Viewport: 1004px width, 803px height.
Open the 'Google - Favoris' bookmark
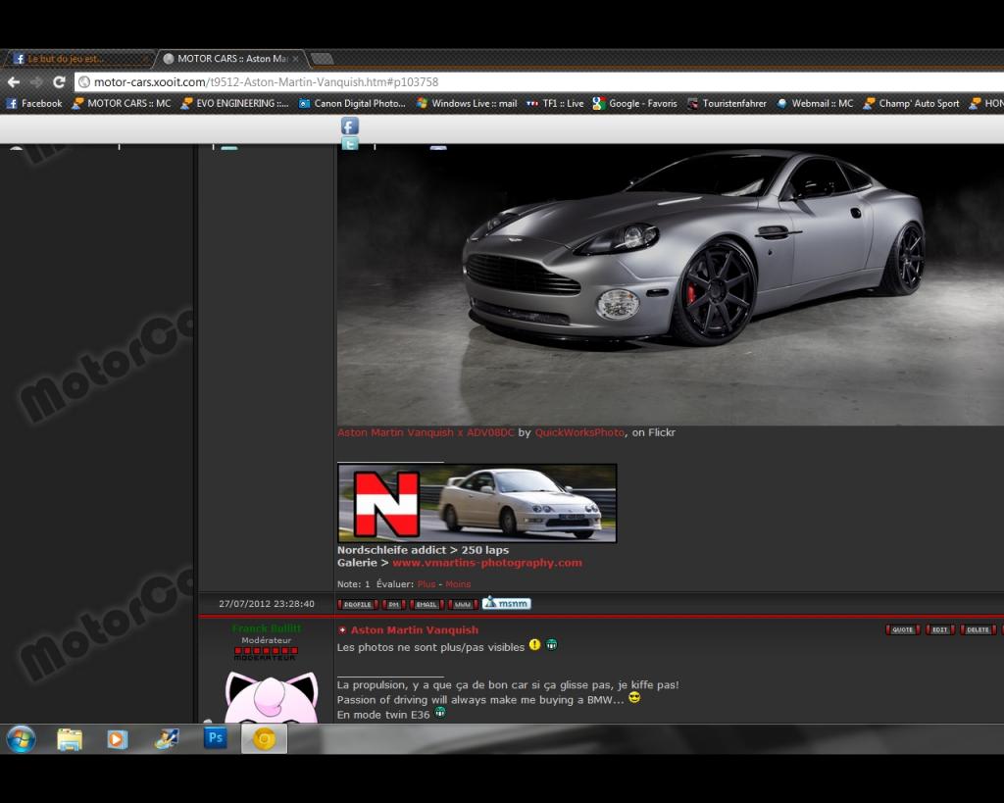pyautogui.click(x=635, y=103)
